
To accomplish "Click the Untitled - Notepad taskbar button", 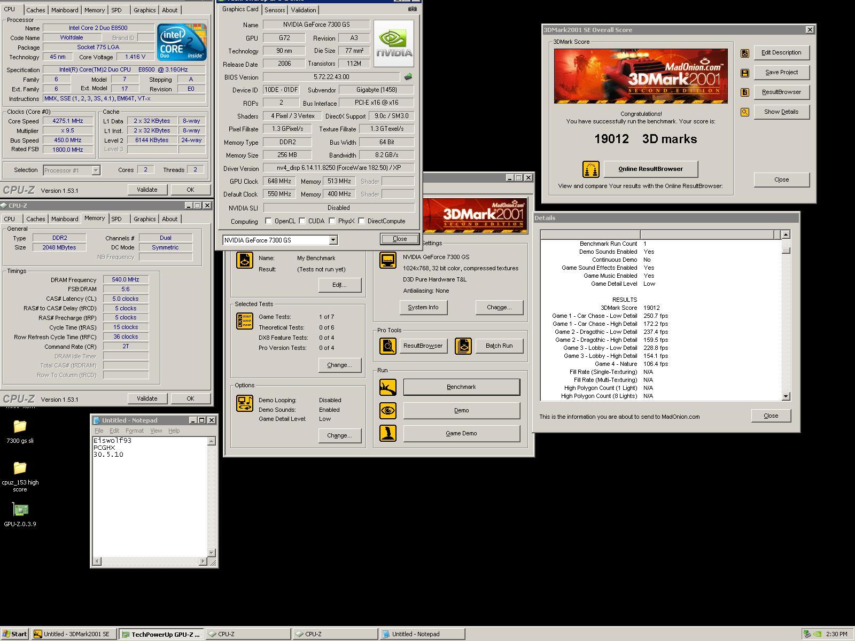I will 422,634.
